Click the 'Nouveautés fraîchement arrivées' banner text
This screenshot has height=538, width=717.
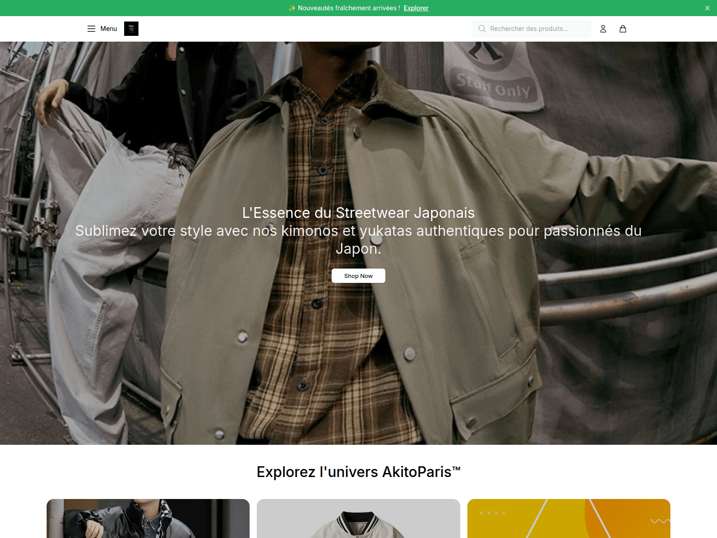(x=349, y=8)
